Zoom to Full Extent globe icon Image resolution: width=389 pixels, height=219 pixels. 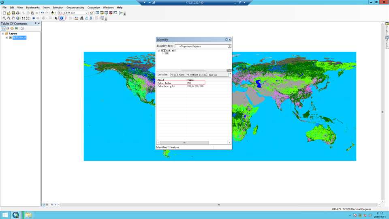tap(18, 18)
